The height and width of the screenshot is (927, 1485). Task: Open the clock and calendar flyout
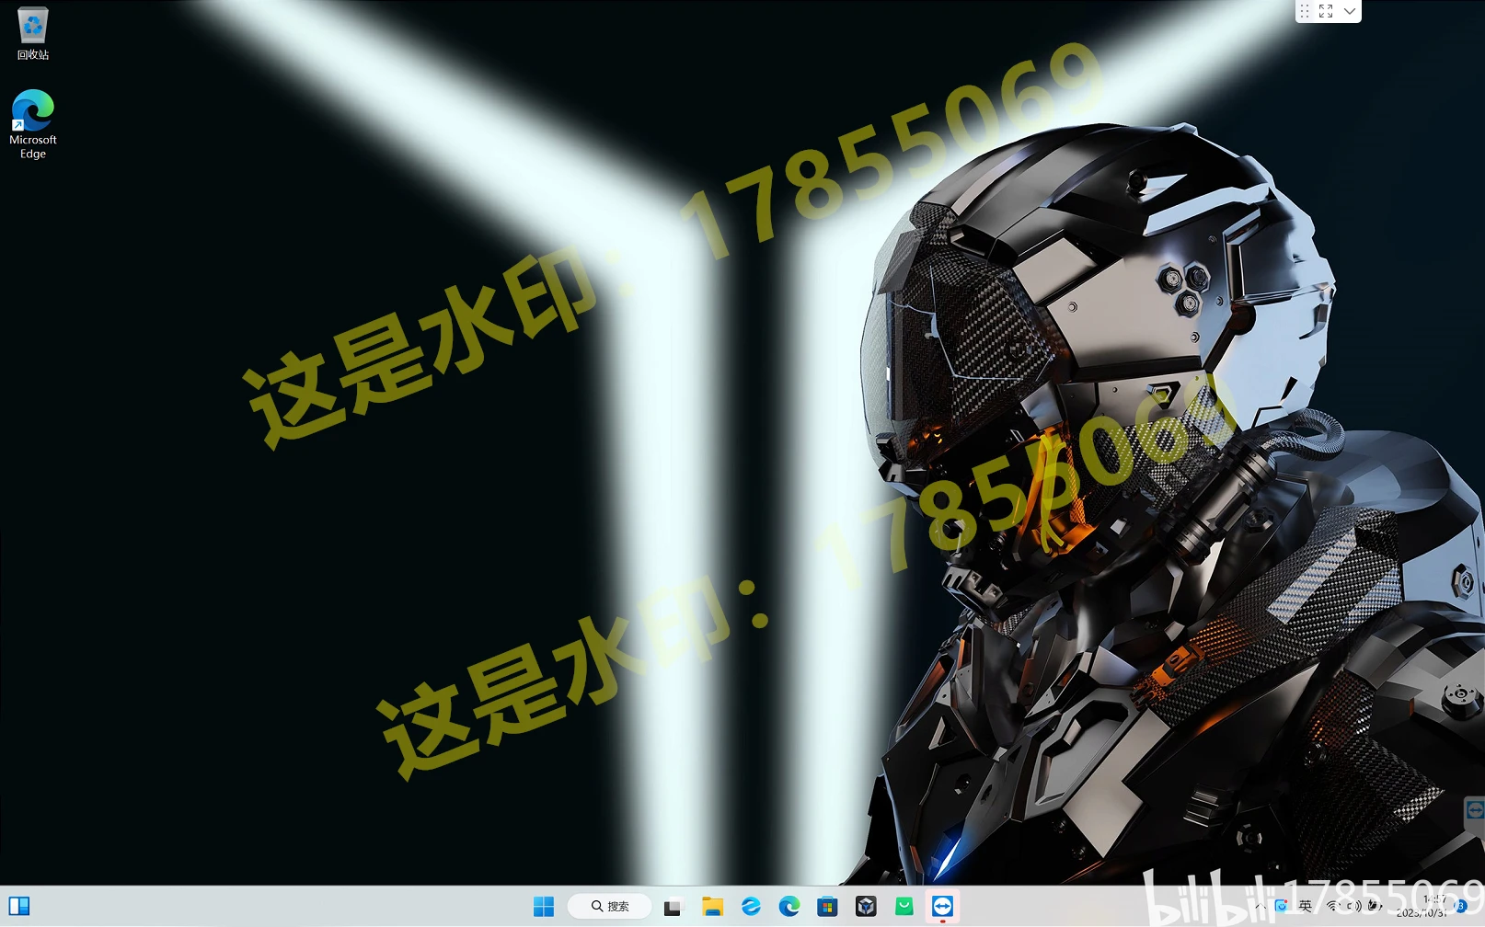pyautogui.click(x=1423, y=907)
